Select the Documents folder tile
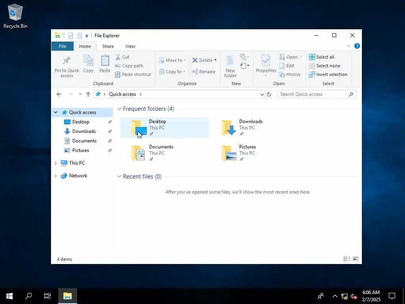The width and height of the screenshot is (405, 304). click(164, 153)
